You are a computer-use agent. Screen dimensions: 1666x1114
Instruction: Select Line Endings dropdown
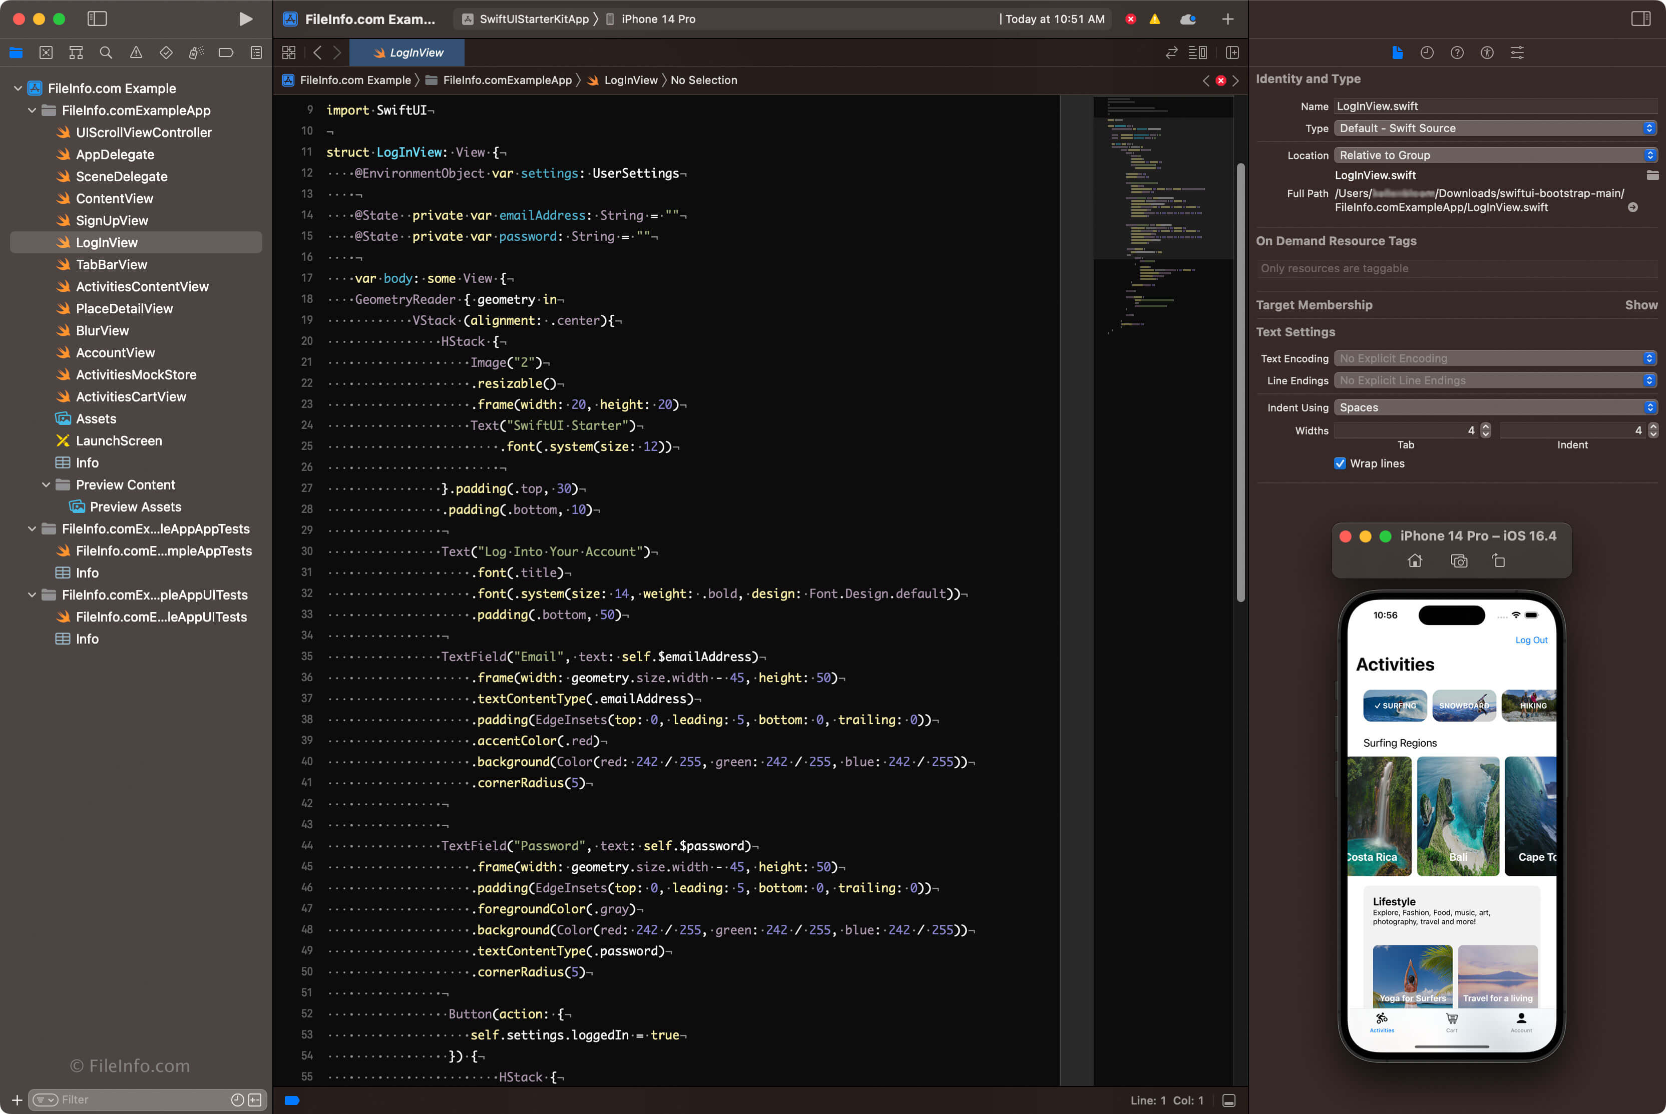coord(1492,380)
